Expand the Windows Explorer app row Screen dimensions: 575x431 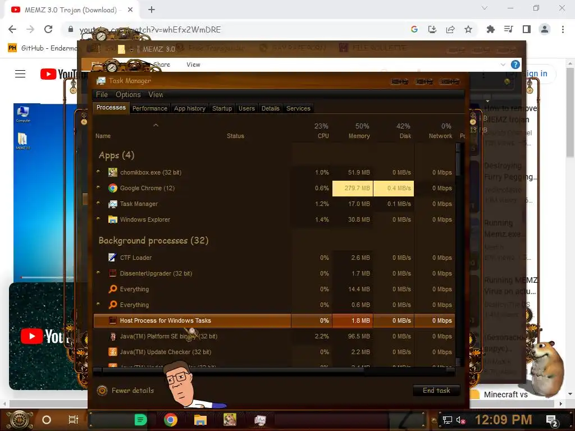[x=98, y=218]
